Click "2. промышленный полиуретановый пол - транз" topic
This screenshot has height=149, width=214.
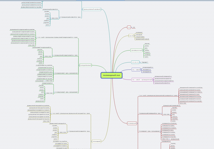pyautogui.click(x=66, y=55)
